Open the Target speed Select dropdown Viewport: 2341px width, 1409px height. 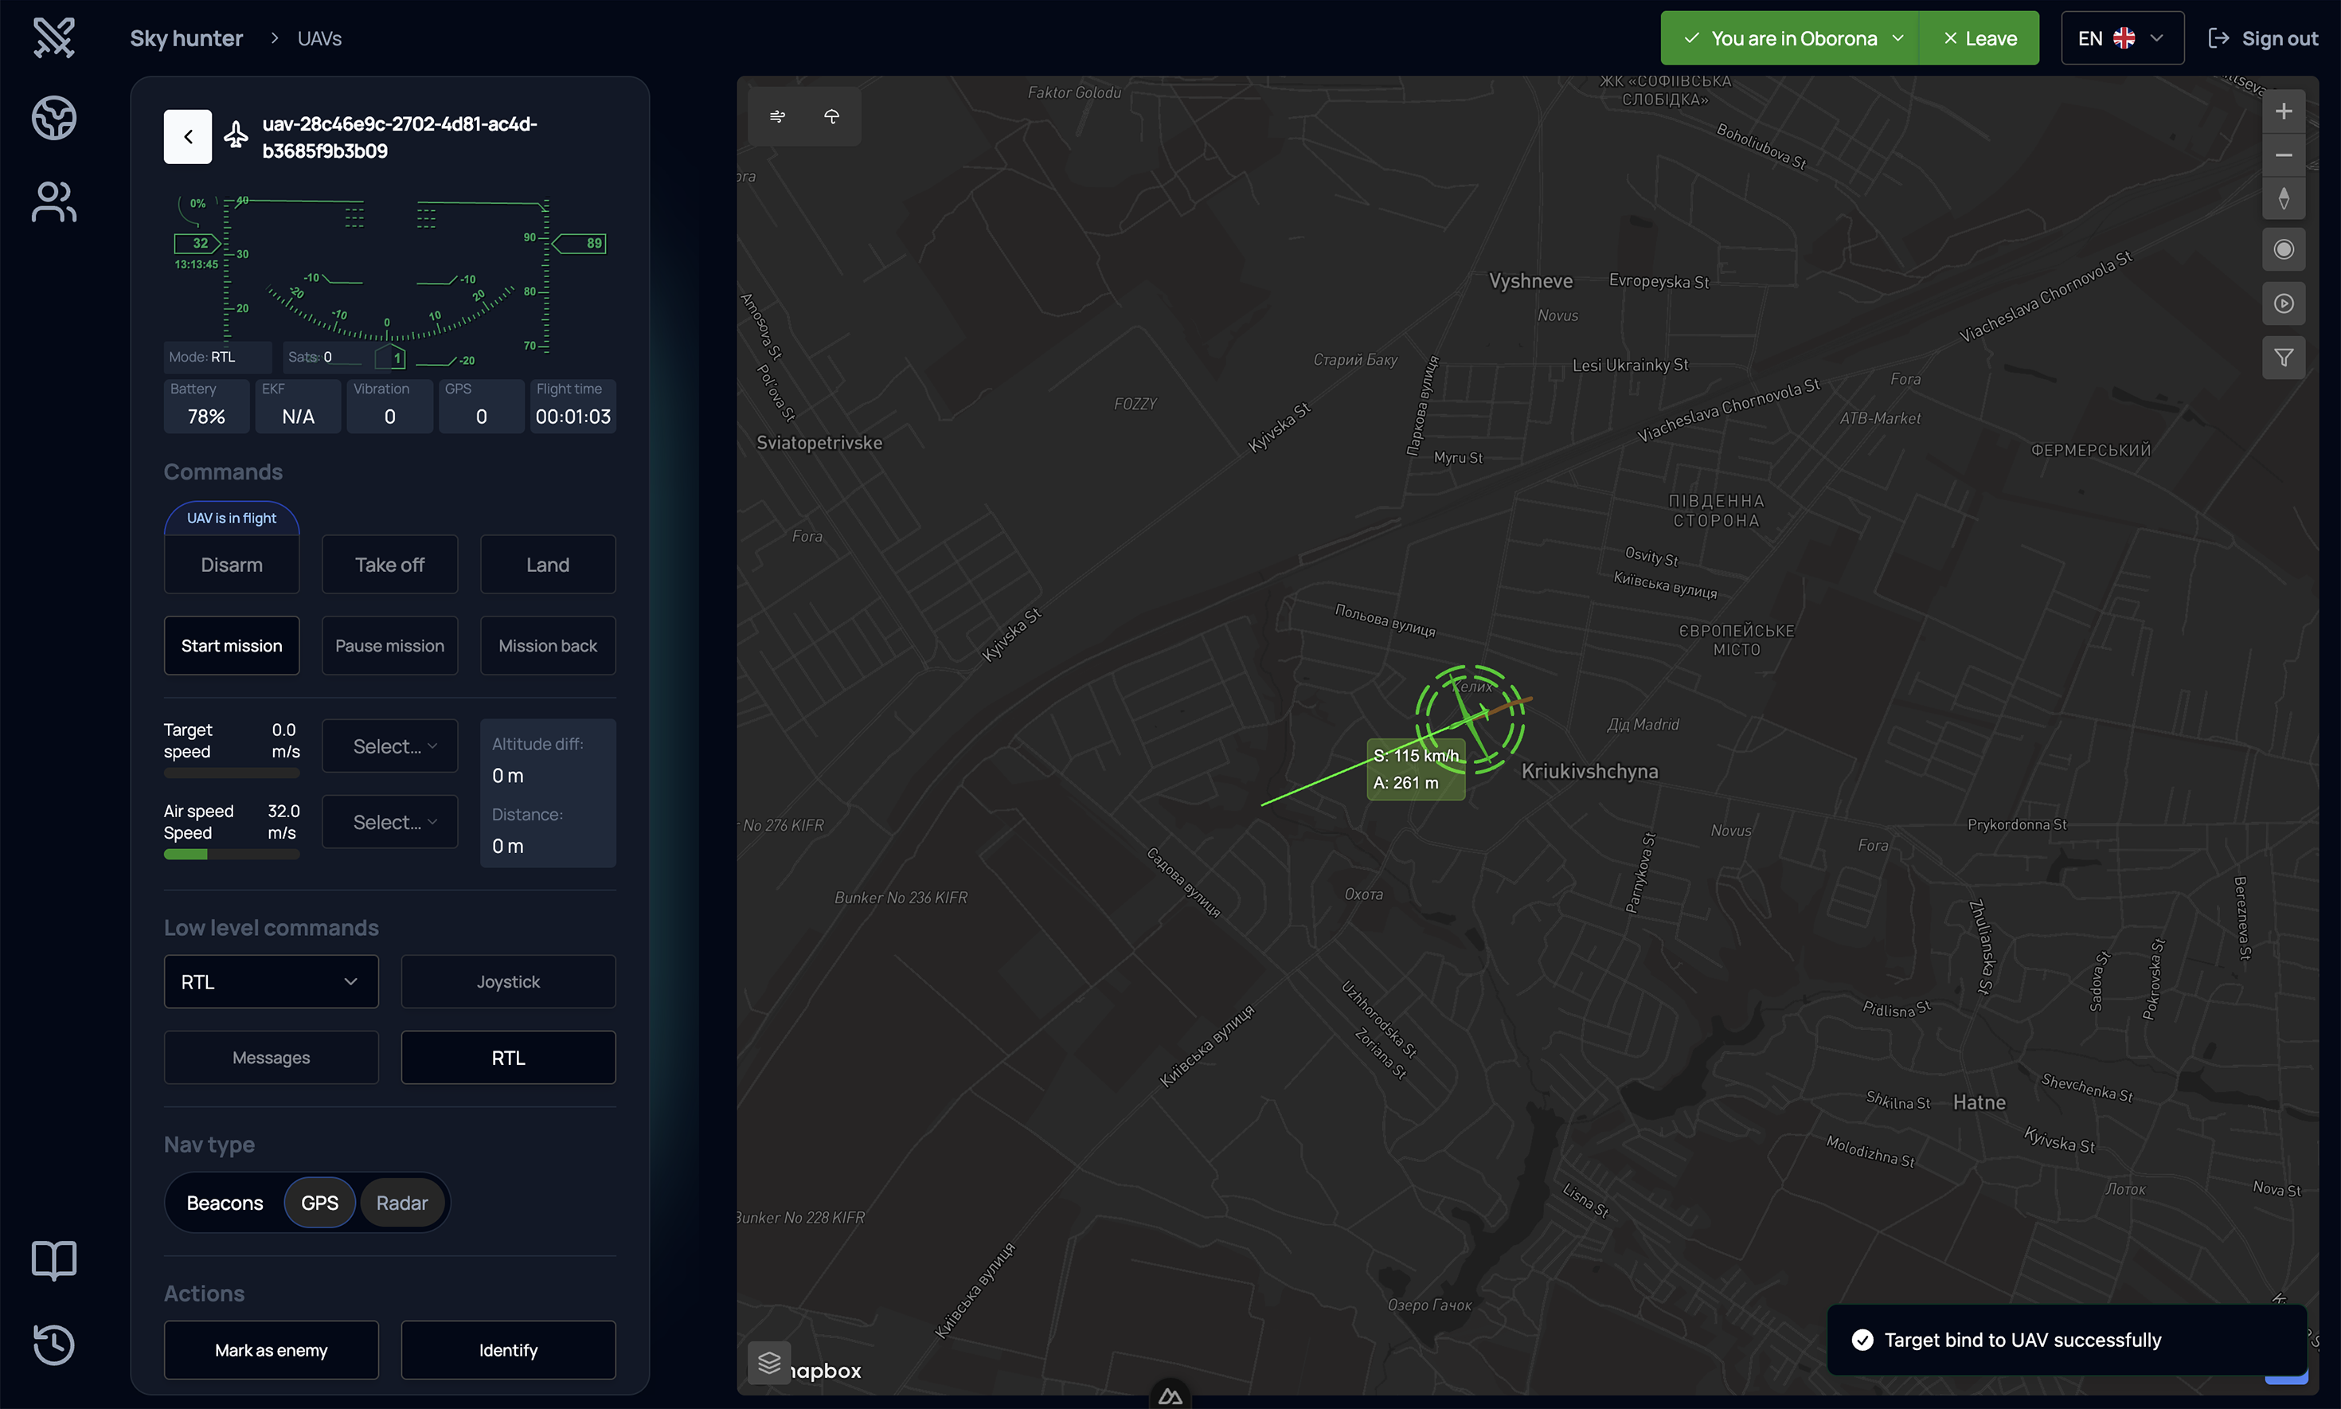click(390, 746)
